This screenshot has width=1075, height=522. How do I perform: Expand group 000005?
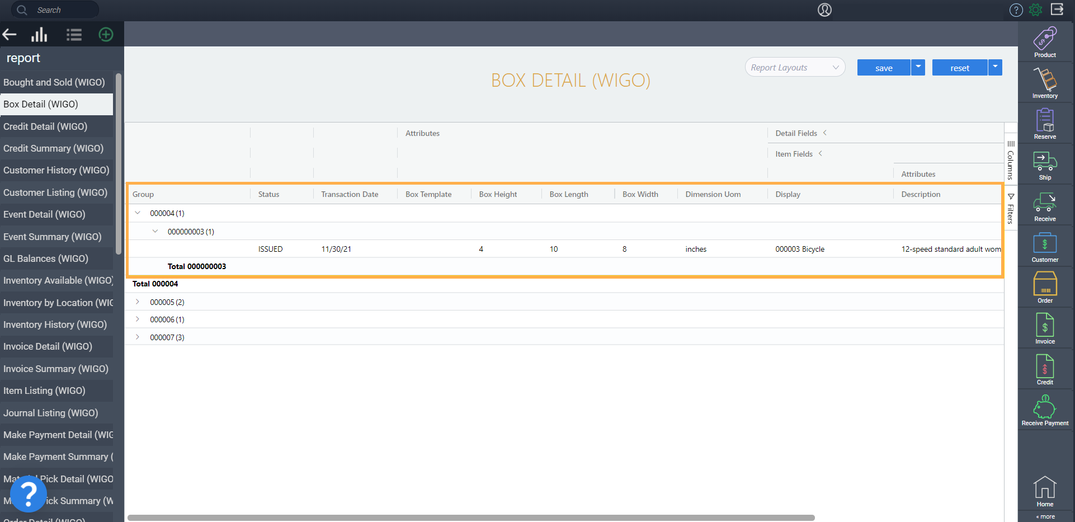point(138,302)
